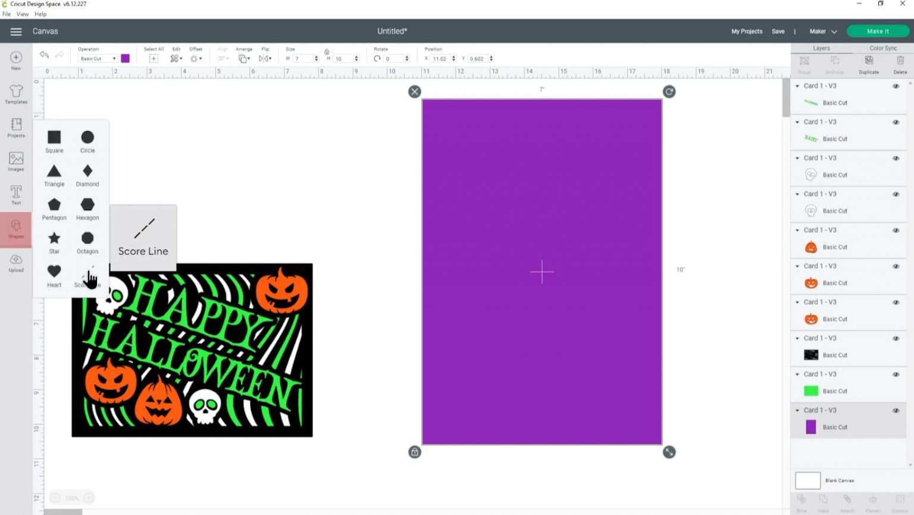Hide the purple rectangle layer
Viewport: 914px width, 515px height.
[x=896, y=411]
